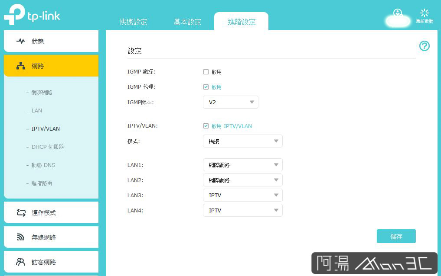The width and height of the screenshot is (441, 276).
Task: Open the 訪客網路 sidebar menu
Action: click(x=51, y=262)
